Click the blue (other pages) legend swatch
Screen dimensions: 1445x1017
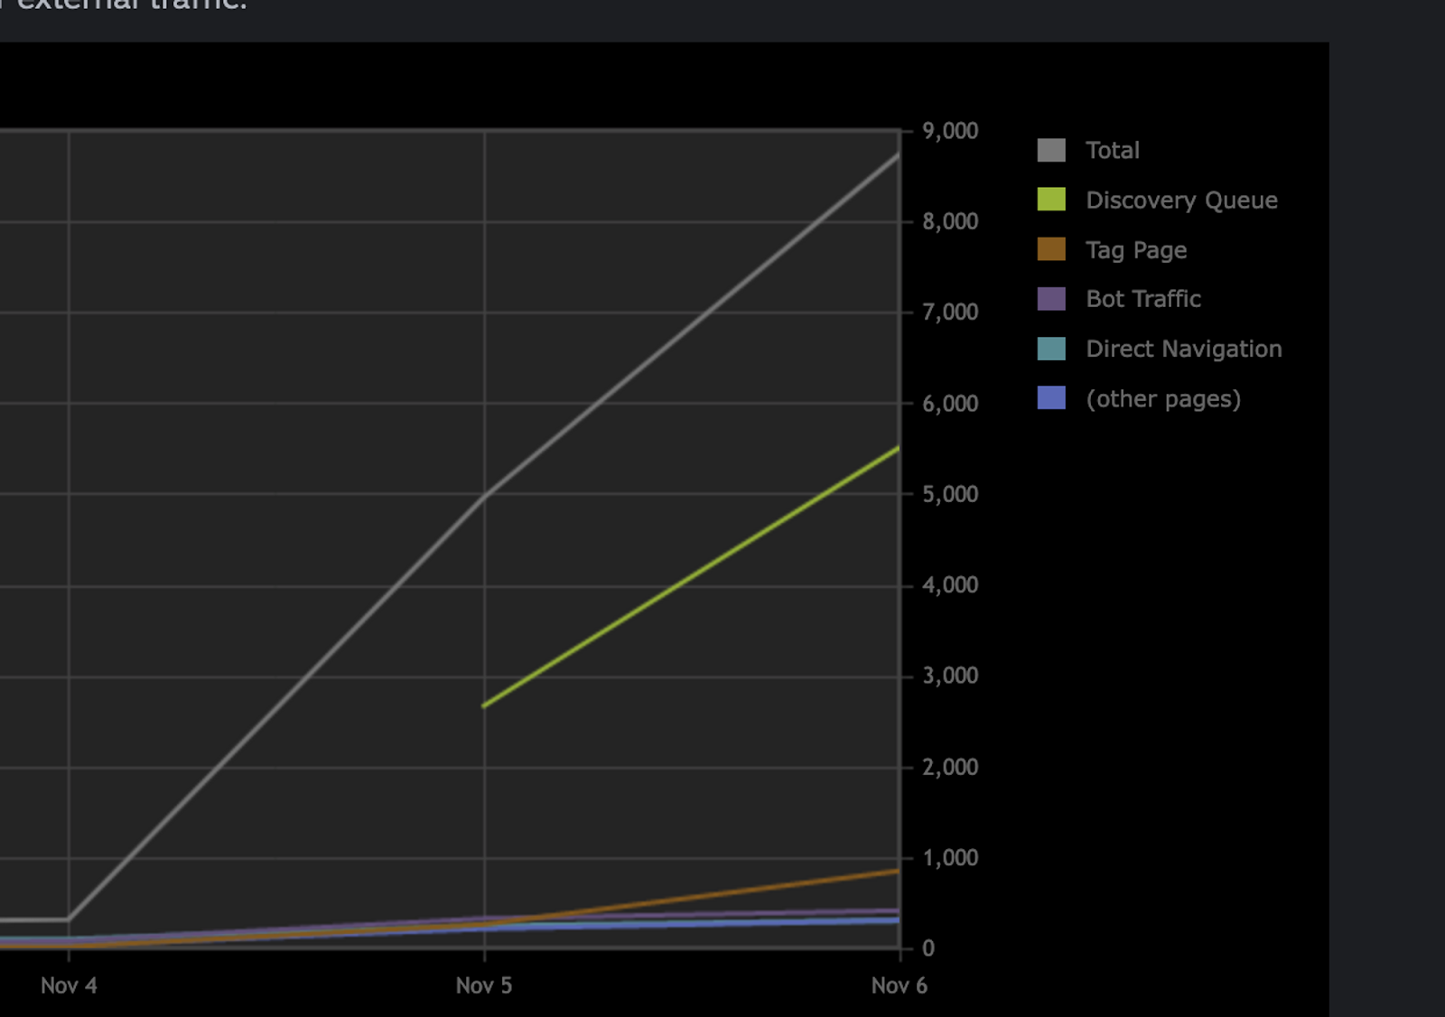click(x=1051, y=398)
